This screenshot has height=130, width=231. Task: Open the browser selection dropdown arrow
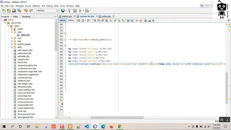click(x=66, y=10)
